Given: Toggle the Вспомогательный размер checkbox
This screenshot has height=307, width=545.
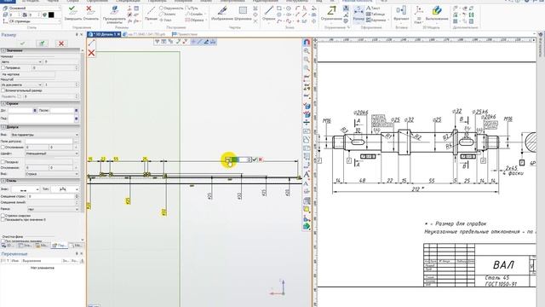Looking at the screenshot, I should tap(3, 90).
